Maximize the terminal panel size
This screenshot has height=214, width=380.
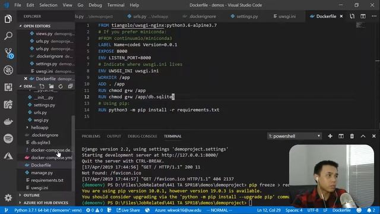pyautogui.click(x=363, y=136)
